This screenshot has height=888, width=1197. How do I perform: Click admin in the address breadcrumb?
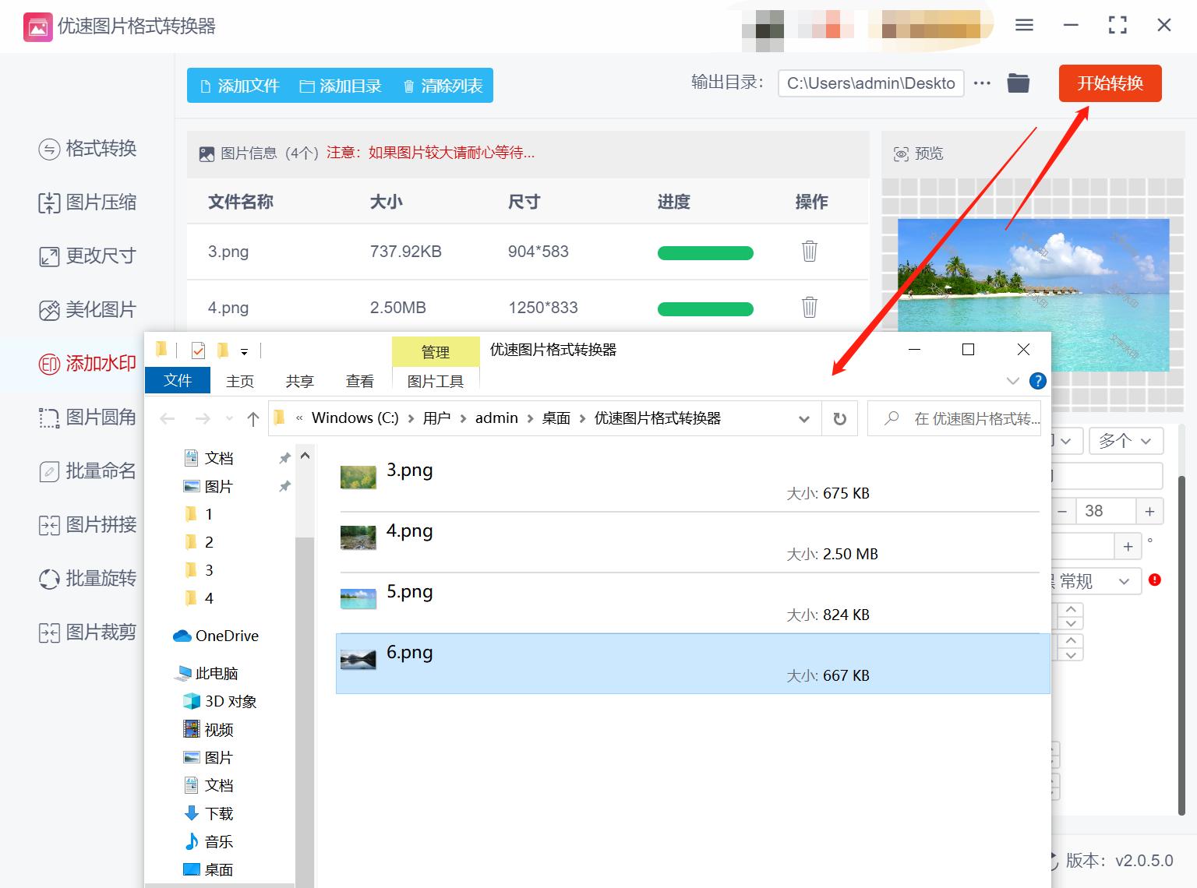496,418
